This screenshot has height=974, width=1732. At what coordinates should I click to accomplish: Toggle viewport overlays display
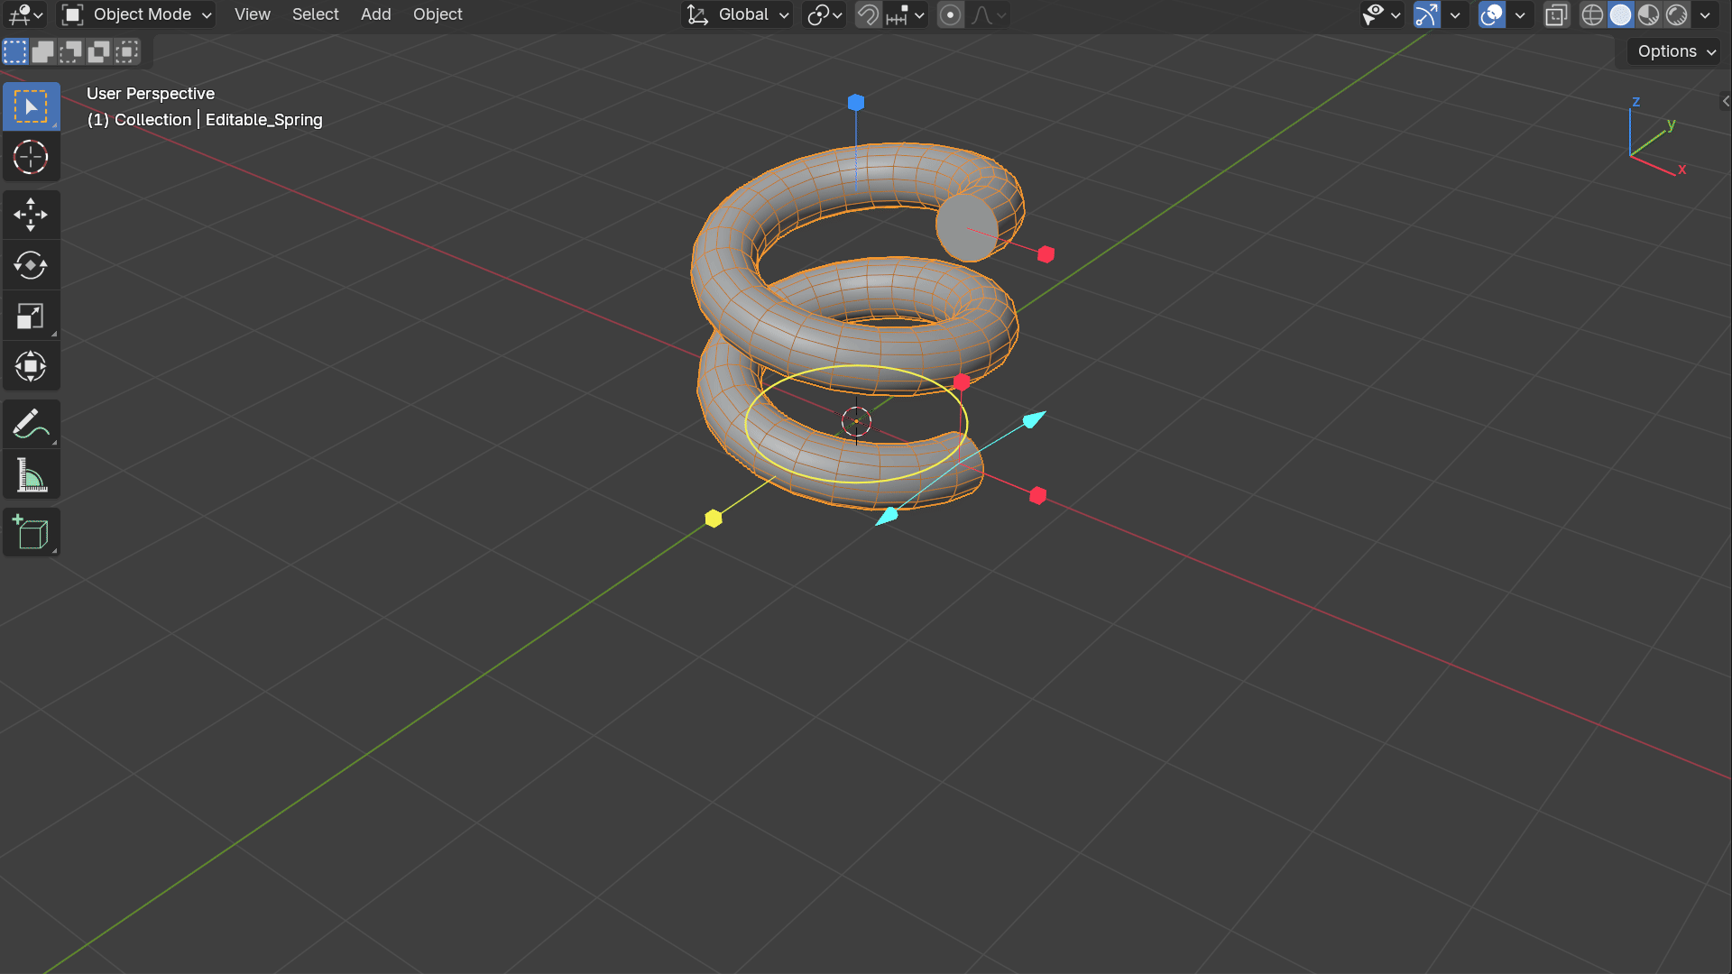(1492, 14)
